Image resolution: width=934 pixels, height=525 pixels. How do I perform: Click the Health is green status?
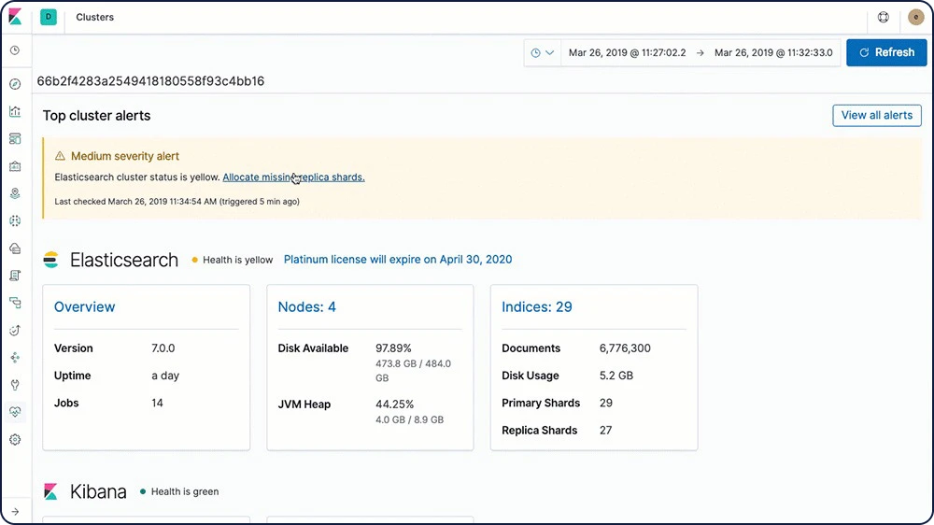pos(179,491)
